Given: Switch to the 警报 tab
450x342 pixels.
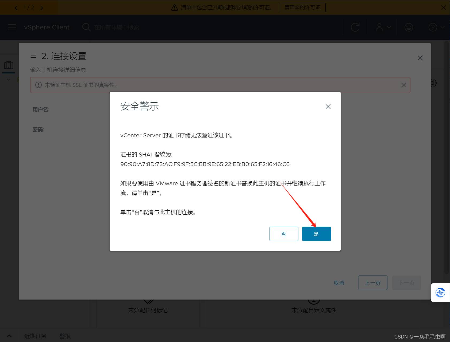Looking at the screenshot, I should tap(65, 336).
